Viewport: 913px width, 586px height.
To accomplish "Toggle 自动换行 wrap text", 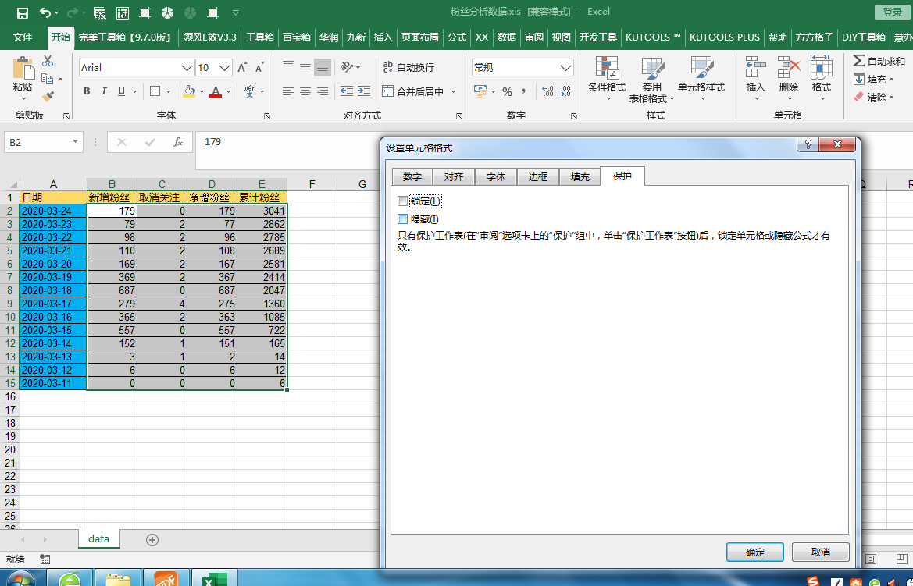I will (408, 68).
